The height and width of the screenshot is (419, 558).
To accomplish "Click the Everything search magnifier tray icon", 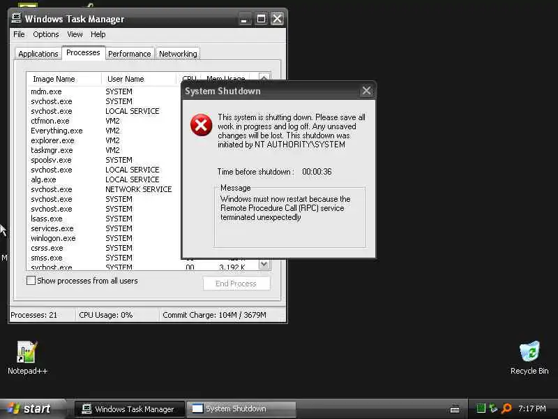I will click(x=506, y=409).
